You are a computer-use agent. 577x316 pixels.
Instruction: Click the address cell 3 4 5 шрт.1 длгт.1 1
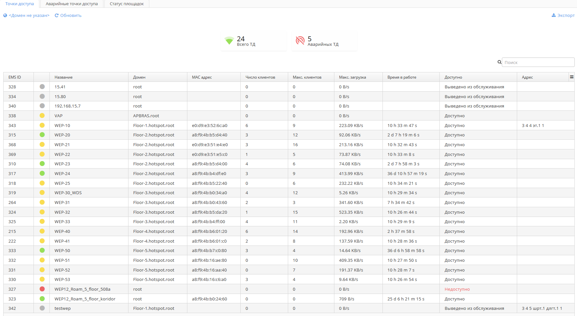546,308
